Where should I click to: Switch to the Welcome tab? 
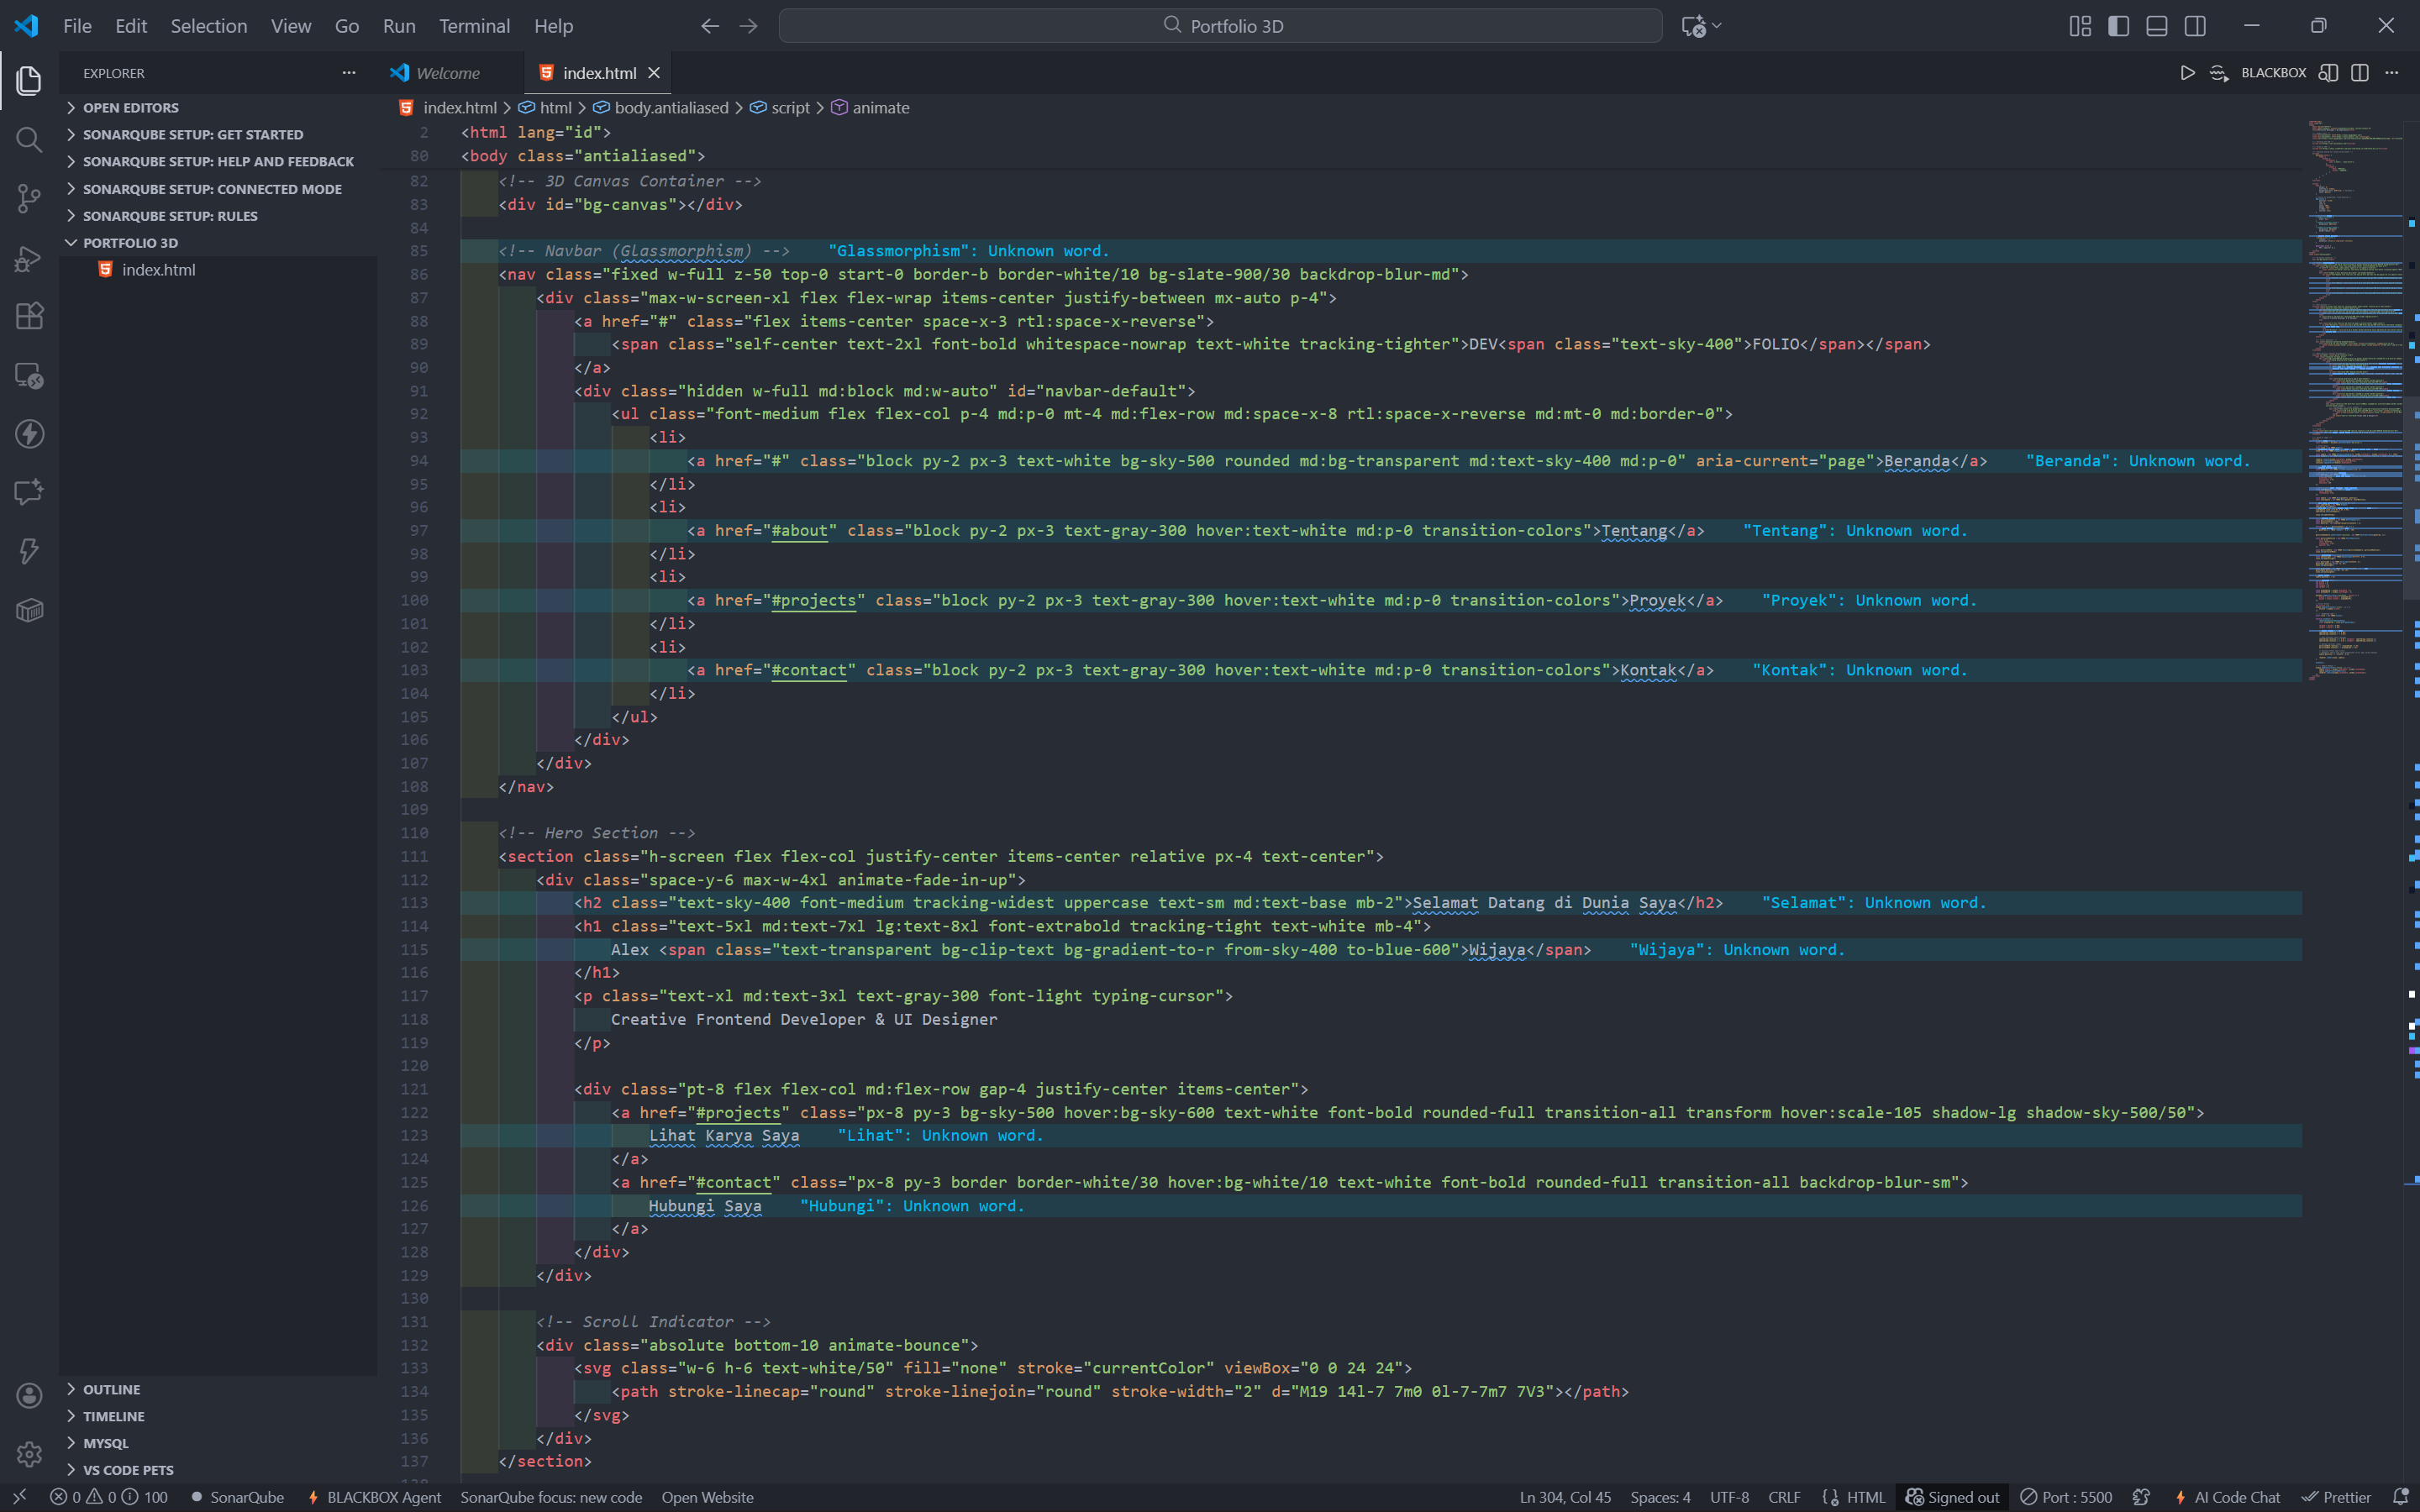click(446, 72)
